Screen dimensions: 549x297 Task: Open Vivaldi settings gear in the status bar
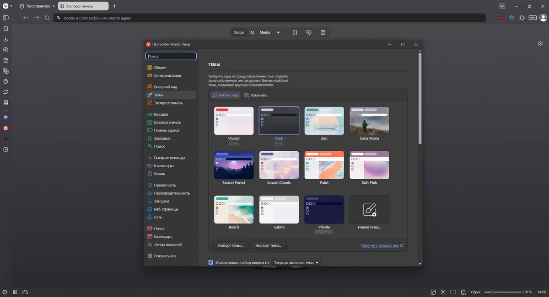click(x=5, y=292)
